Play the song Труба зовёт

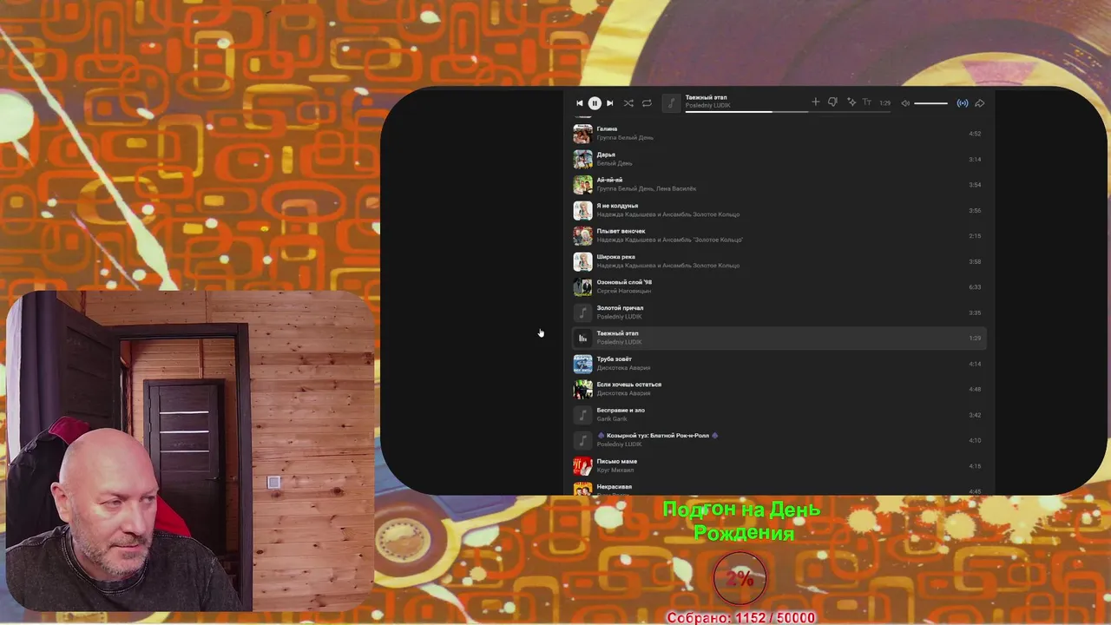pos(615,359)
